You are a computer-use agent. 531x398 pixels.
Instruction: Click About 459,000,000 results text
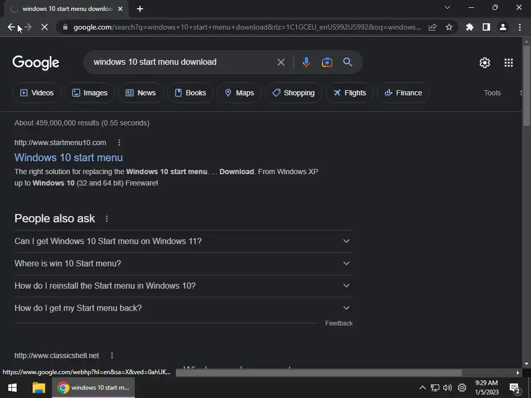[82, 123]
